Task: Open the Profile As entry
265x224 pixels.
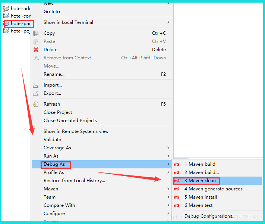Action: (54, 172)
